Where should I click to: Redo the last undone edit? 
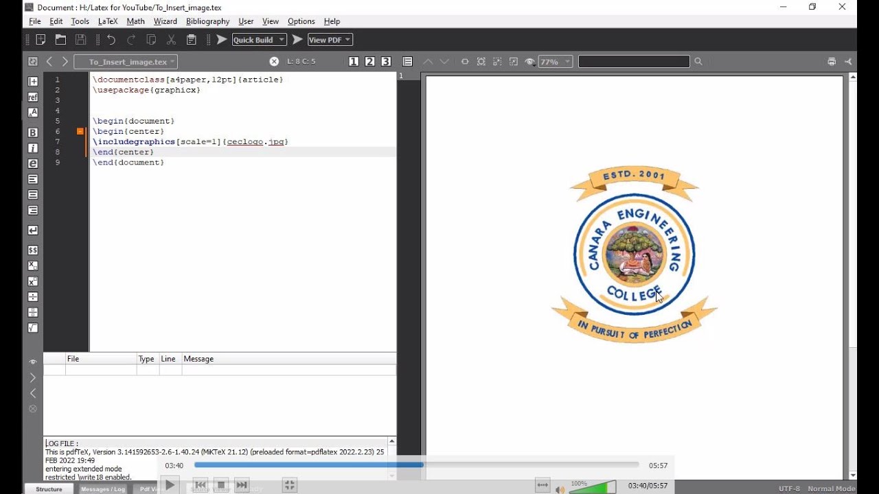131,40
